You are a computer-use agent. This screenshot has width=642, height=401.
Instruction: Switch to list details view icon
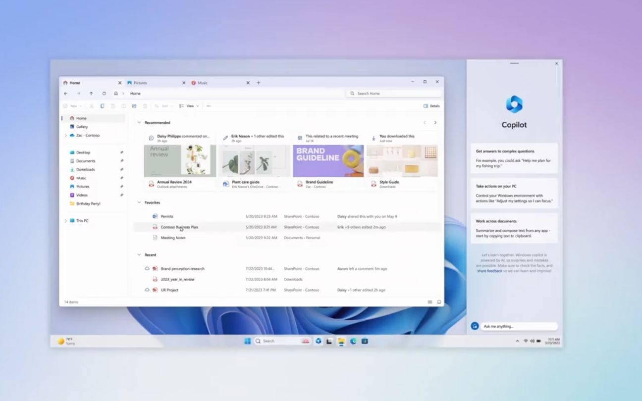[x=430, y=302]
